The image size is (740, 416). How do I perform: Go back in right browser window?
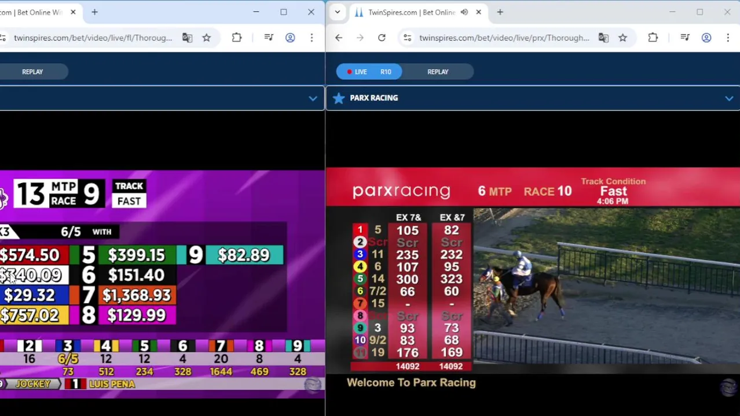pos(339,38)
